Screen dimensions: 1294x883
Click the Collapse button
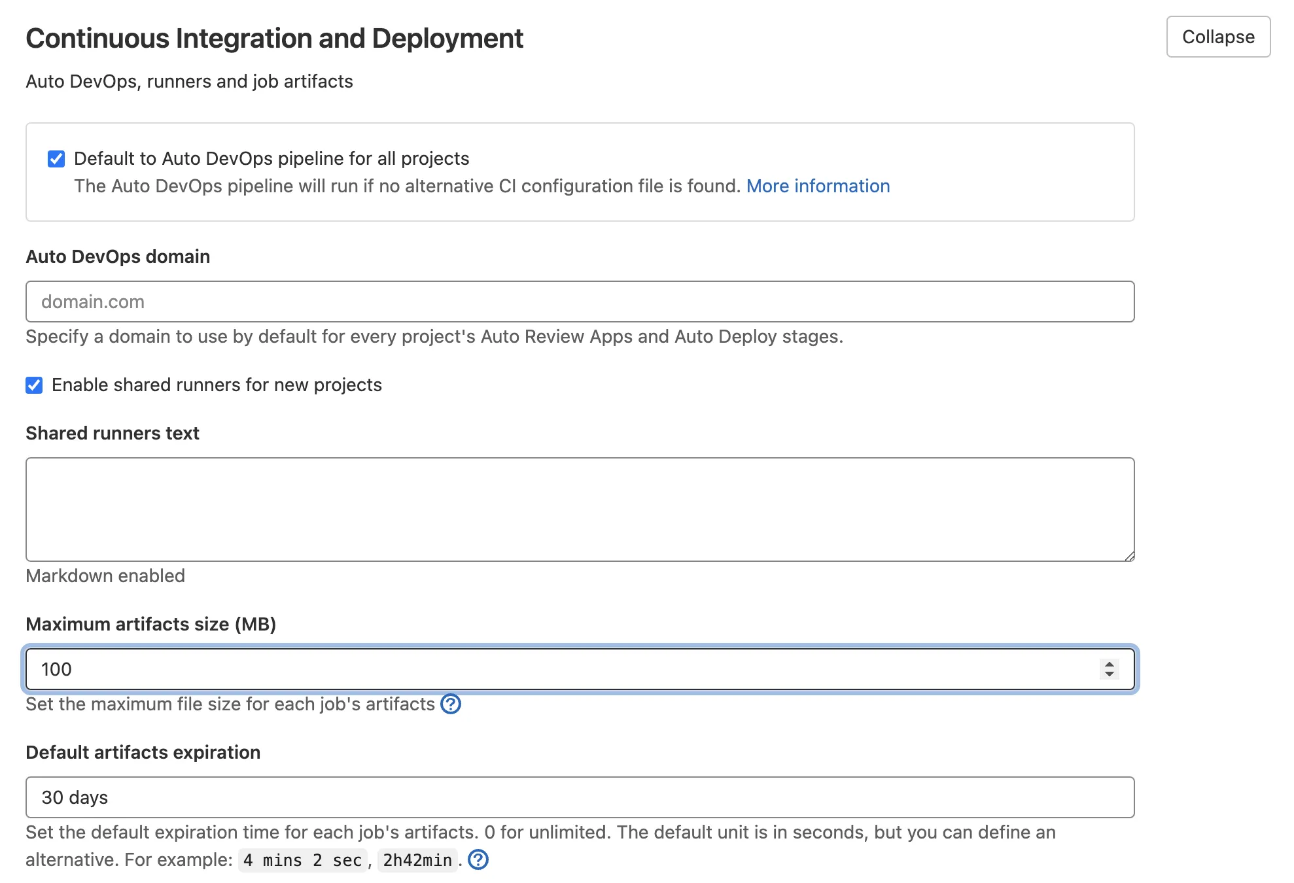coord(1217,37)
